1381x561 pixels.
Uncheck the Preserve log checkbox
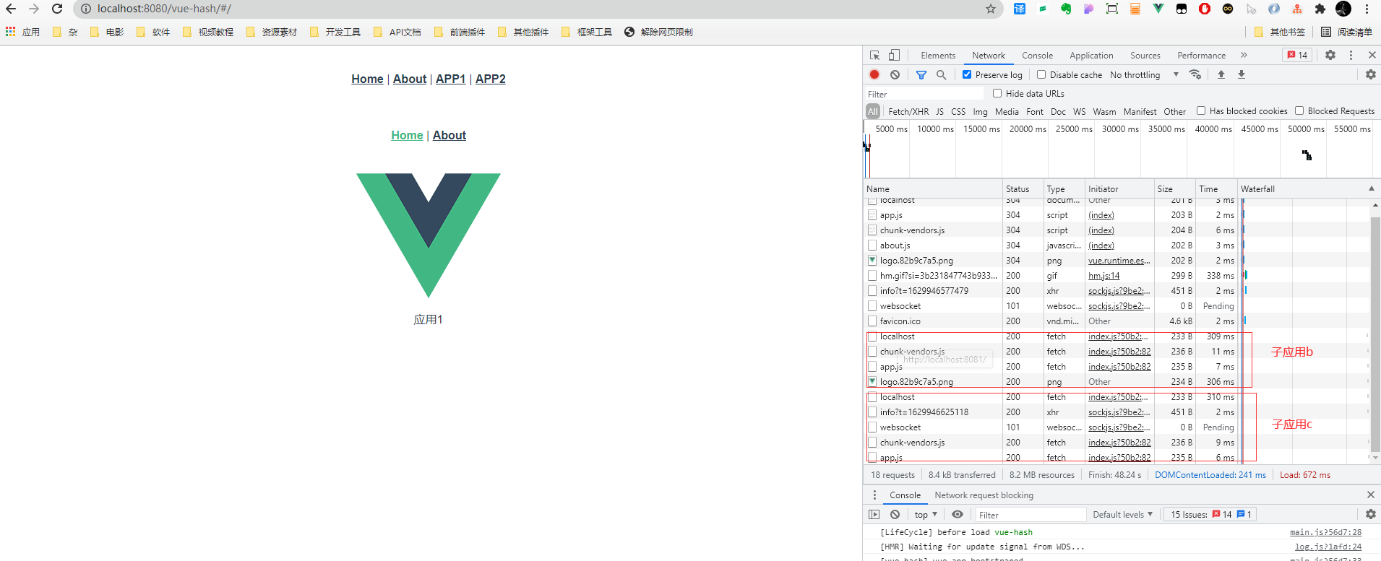[967, 74]
